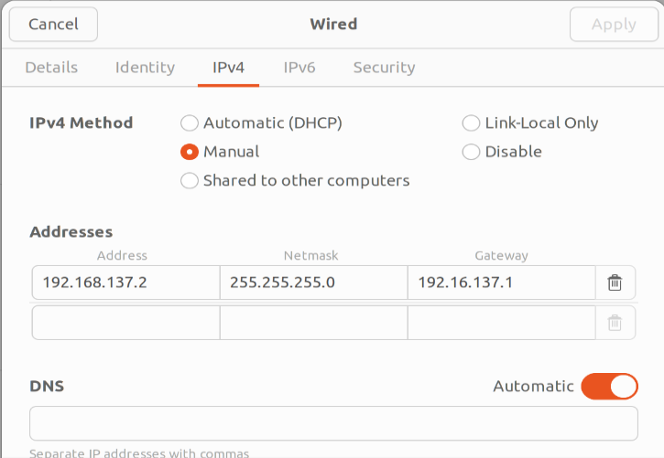Open the IPv6 tab

[x=299, y=68]
